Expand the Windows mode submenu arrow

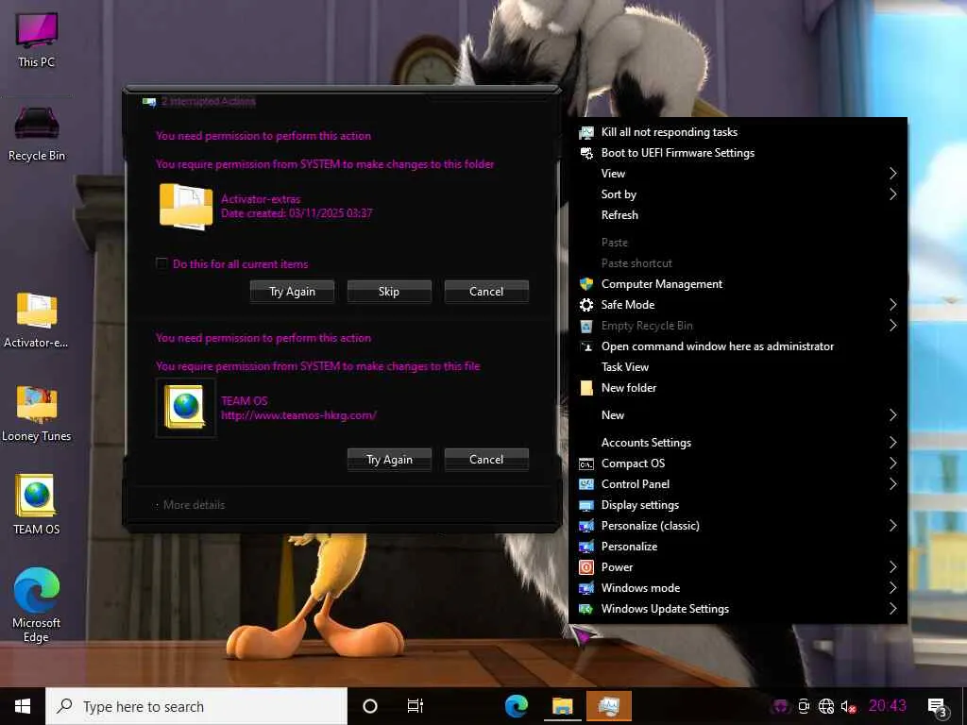(892, 588)
